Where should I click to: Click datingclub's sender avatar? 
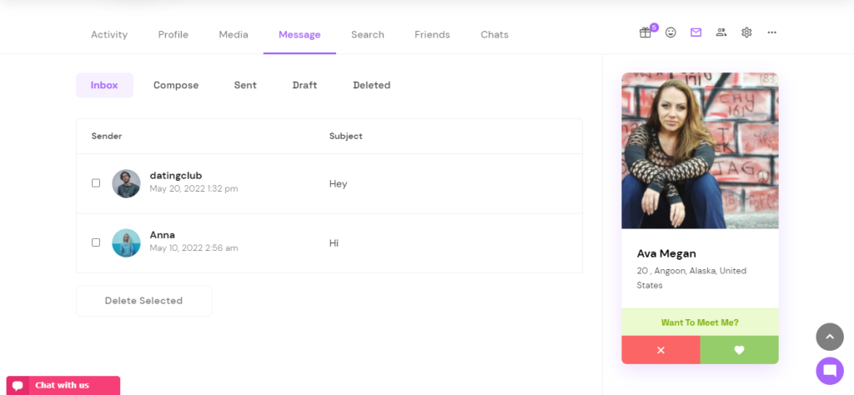(x=126, y=183)
